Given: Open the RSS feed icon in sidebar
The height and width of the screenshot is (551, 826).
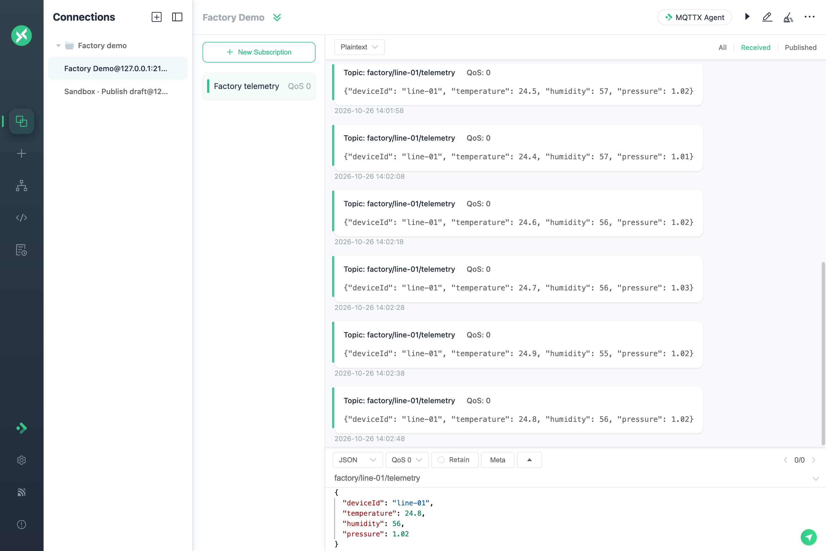Looking at the screenshot, I should 22,492.
